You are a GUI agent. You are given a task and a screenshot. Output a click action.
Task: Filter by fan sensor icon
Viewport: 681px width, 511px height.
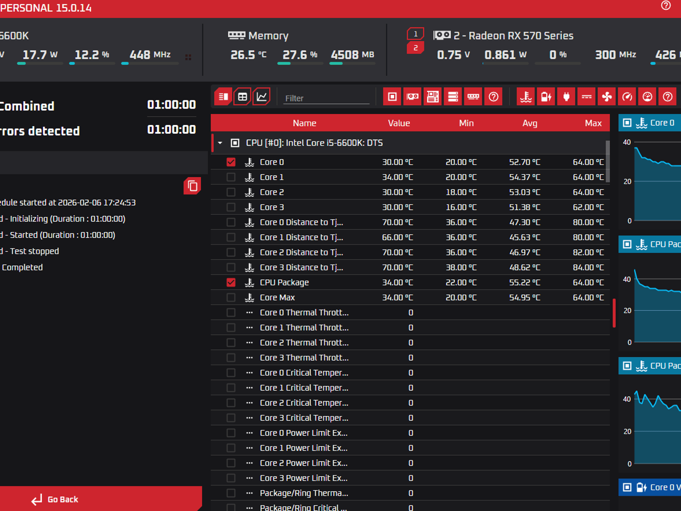(607, 97)
